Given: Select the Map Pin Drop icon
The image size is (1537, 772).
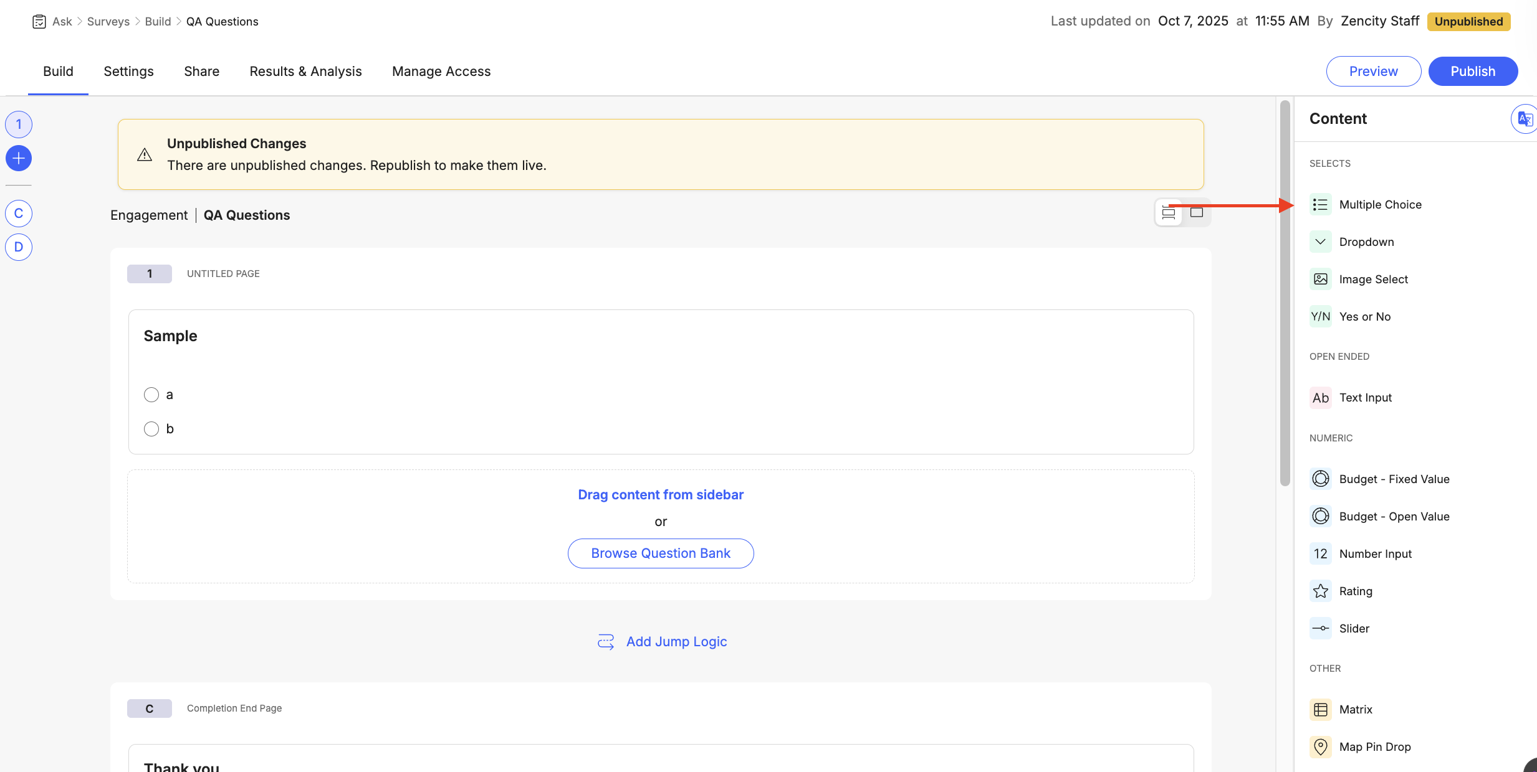Looking at the screenshot, I should pyautogui.click(x=1320, y=746).
